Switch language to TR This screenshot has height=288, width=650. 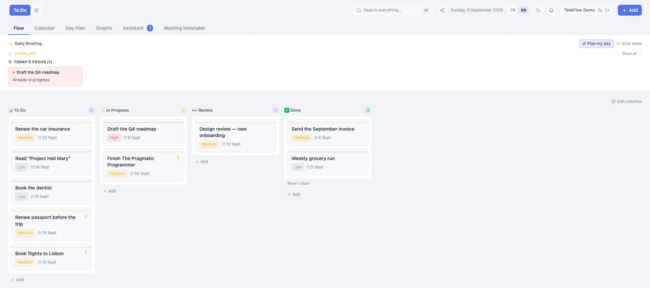513,10
